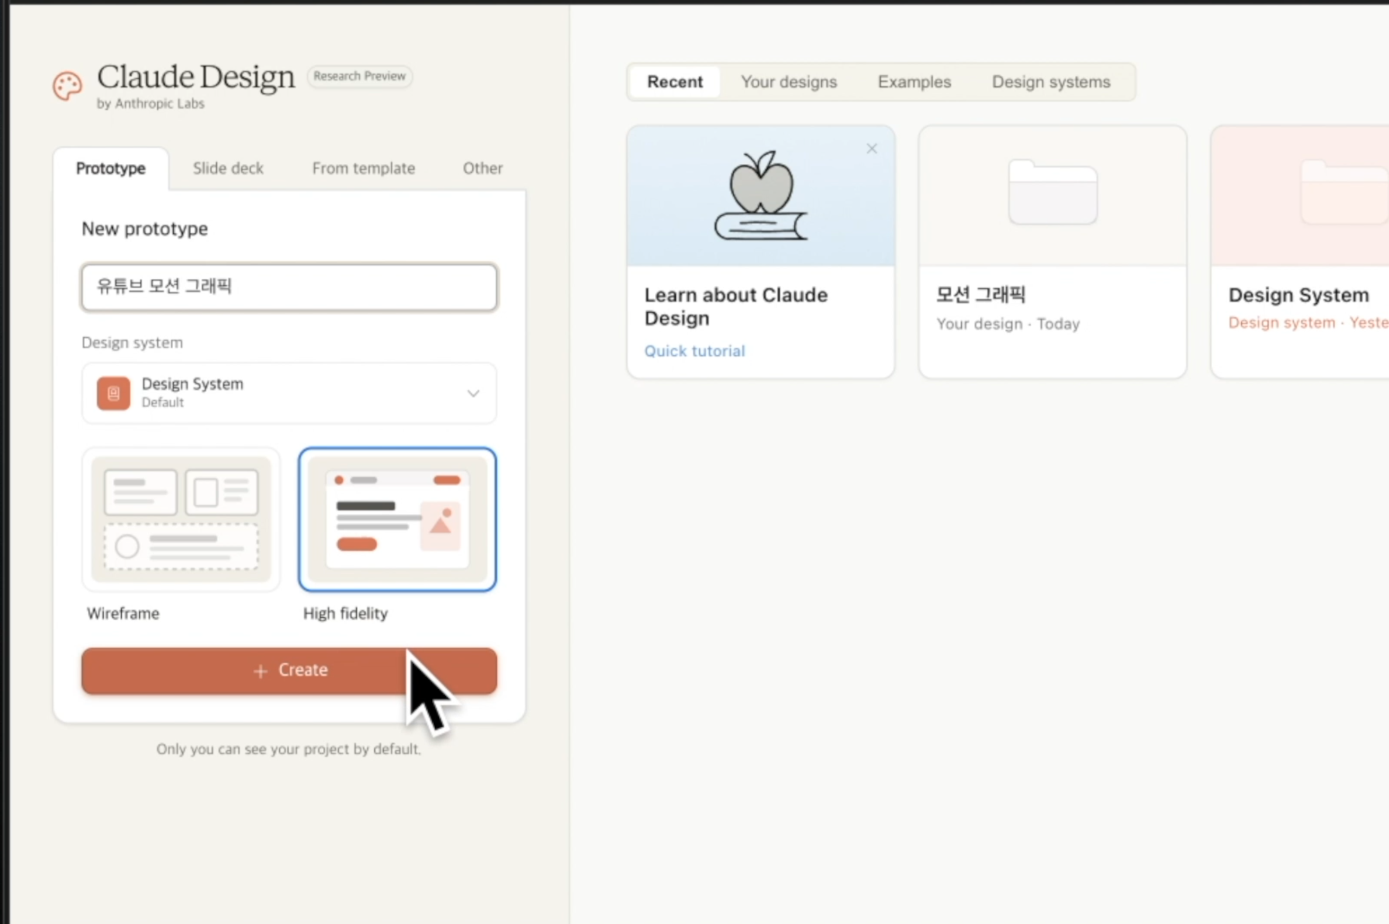Open the Design System card title
The width and height of the screenshot is (1389, 924).
pos(1298,295)
